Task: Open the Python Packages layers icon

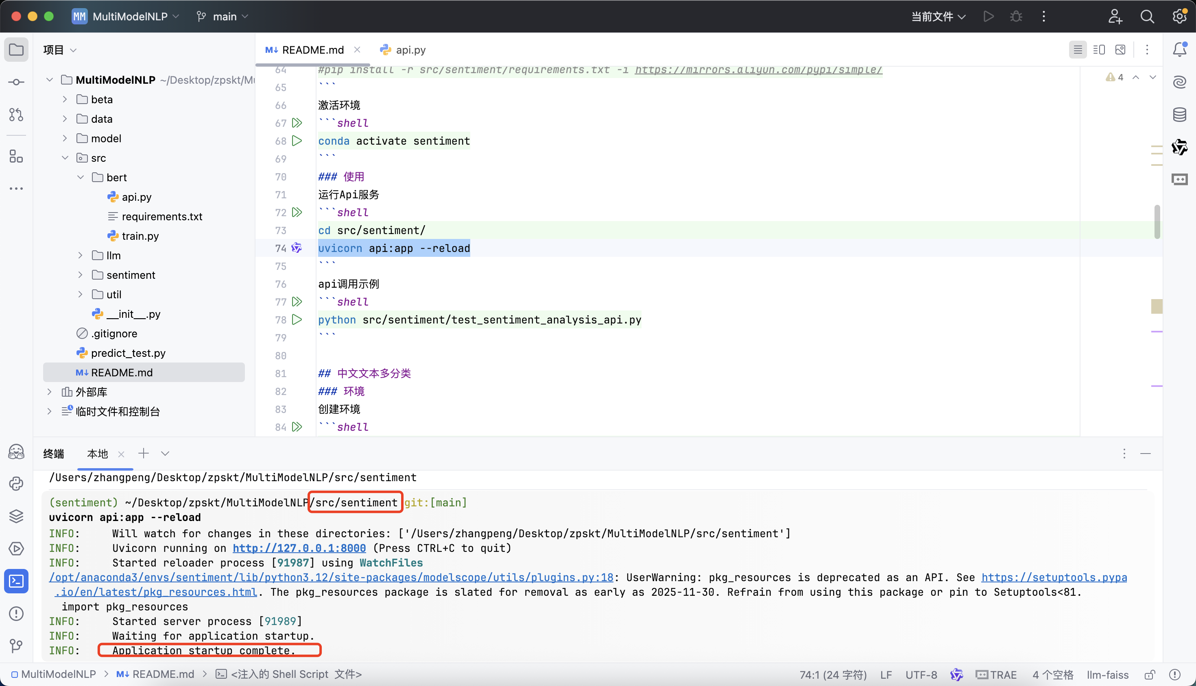Action: coord(16,516)
